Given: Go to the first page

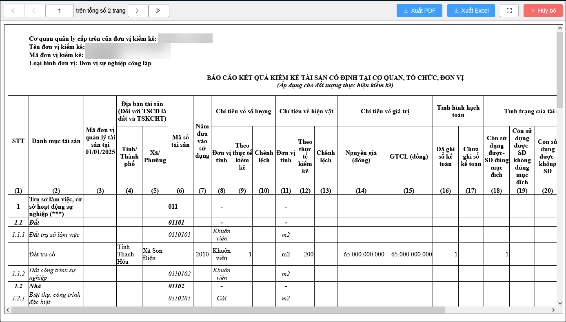Looking at the screenshot, I should click(x=13, y=11).
